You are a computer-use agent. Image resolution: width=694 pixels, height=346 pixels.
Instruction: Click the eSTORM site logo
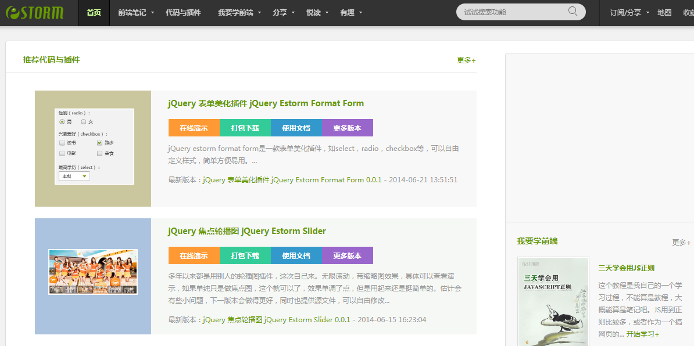(x=34, y=13)
